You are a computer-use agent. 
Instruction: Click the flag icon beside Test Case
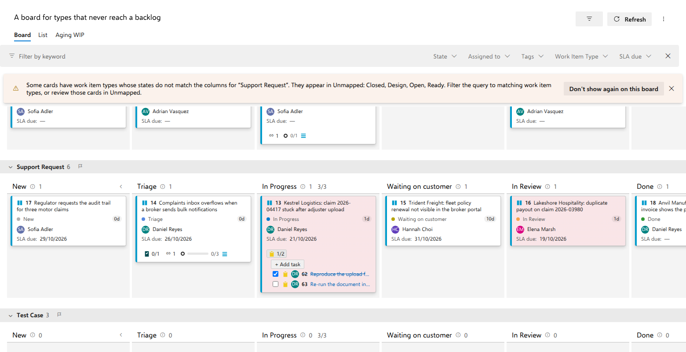click(x=59, y=315)
